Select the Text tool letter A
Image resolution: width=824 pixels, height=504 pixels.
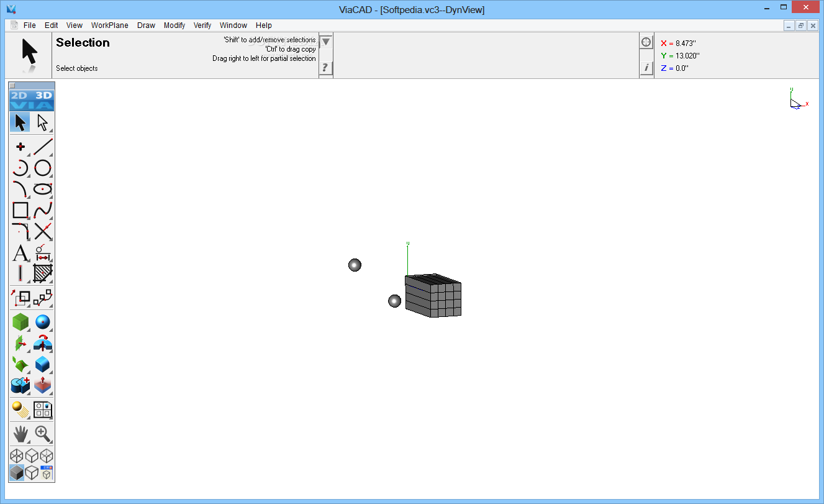pyautogui.click(x=20, y=252)
